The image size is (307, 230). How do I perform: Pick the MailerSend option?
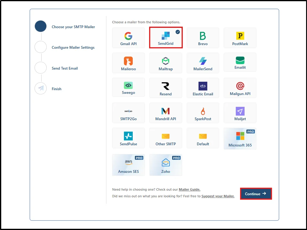(203, 63)
